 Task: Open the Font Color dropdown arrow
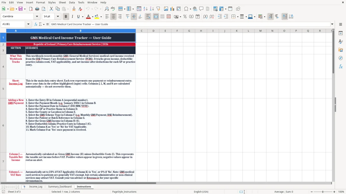pyautogui.click(x=93, y=17)
